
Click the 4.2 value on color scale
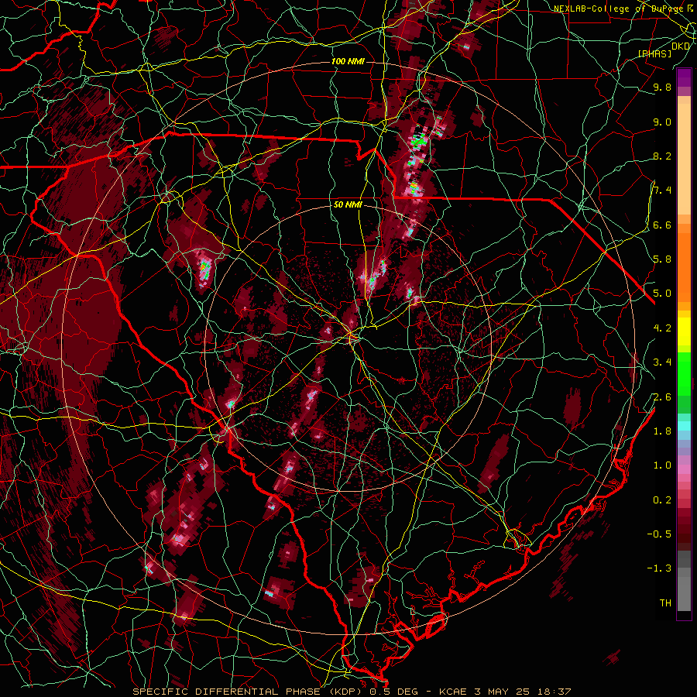(662, 328)
